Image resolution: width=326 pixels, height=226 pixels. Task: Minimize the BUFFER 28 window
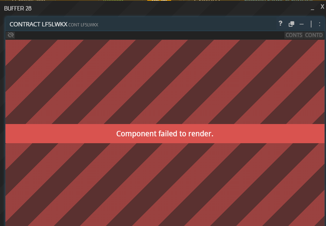tap(312, 9)
